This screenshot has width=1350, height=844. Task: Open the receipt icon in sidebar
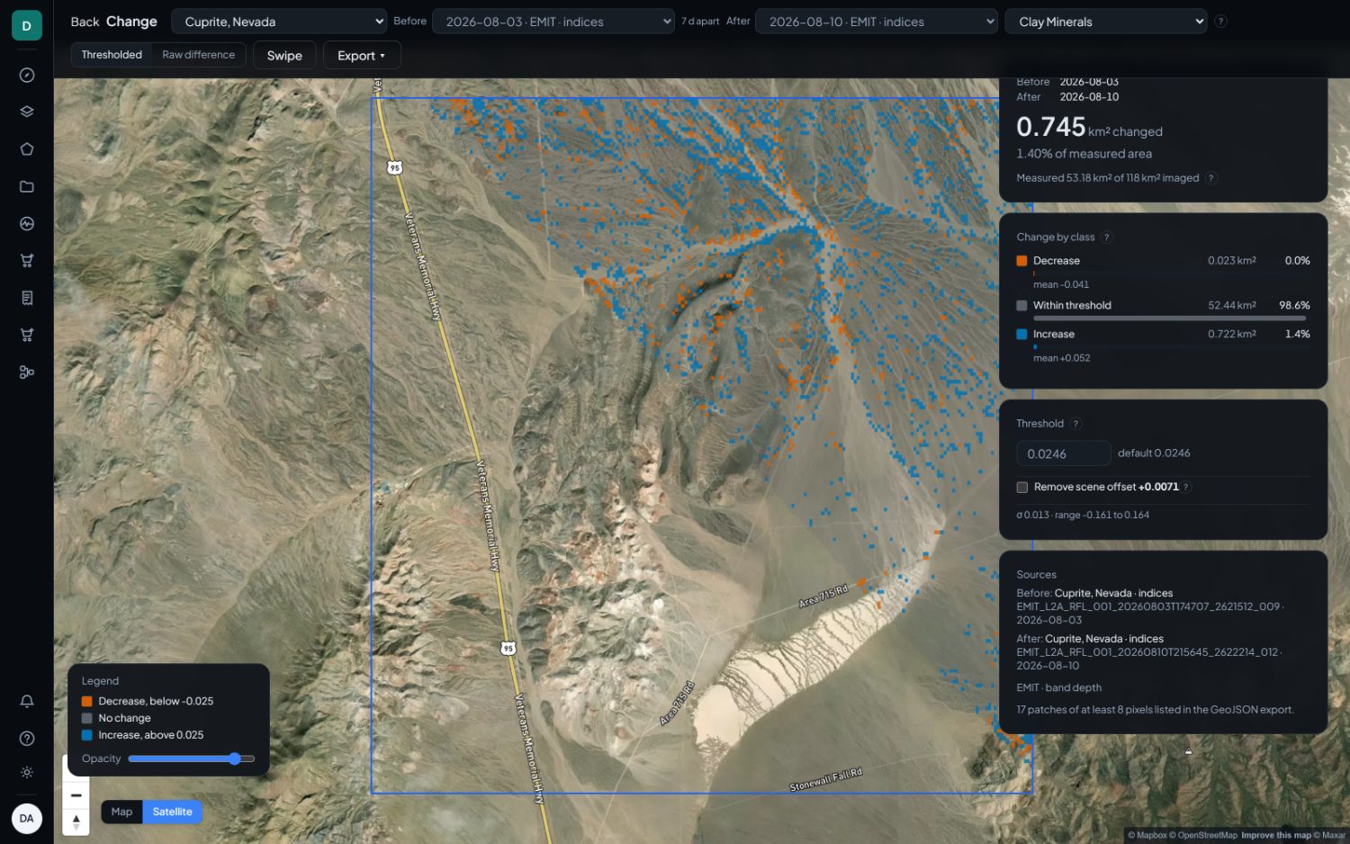27,298
